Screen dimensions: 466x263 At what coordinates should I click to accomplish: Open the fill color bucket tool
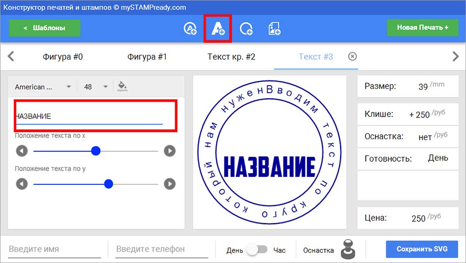coord(122,87)
